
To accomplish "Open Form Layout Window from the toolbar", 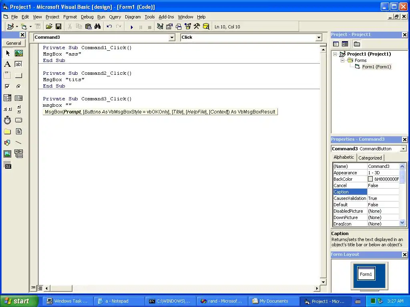I will [179, 26].
